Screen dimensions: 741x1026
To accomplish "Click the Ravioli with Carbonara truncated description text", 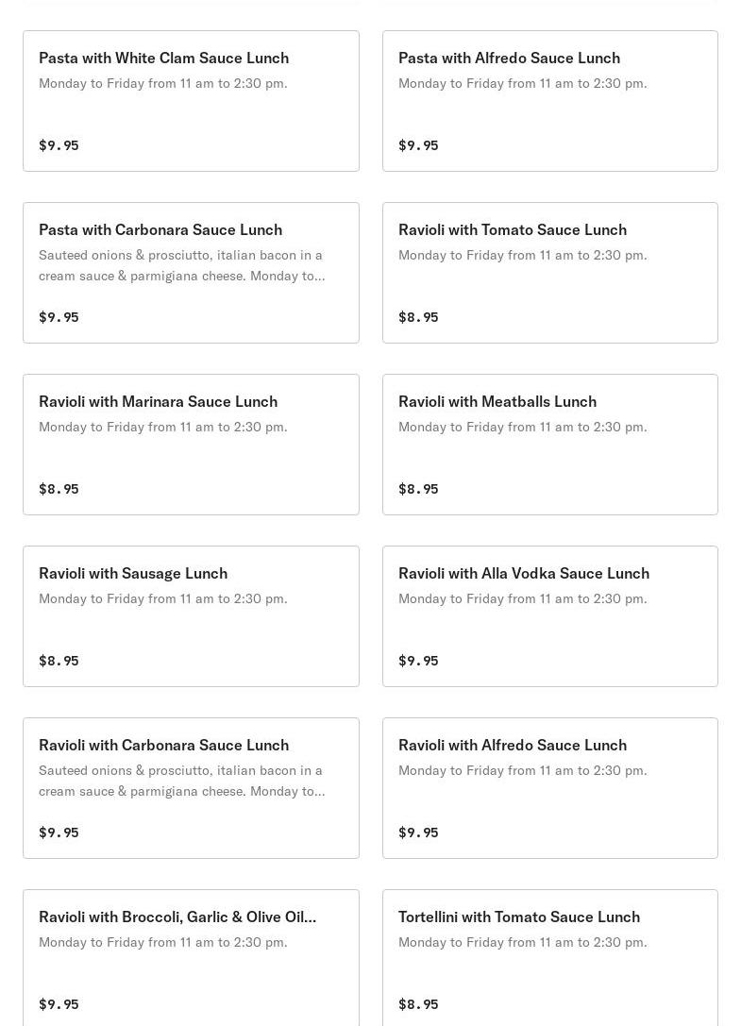I will pyautogui.click(x=181, y=781).
